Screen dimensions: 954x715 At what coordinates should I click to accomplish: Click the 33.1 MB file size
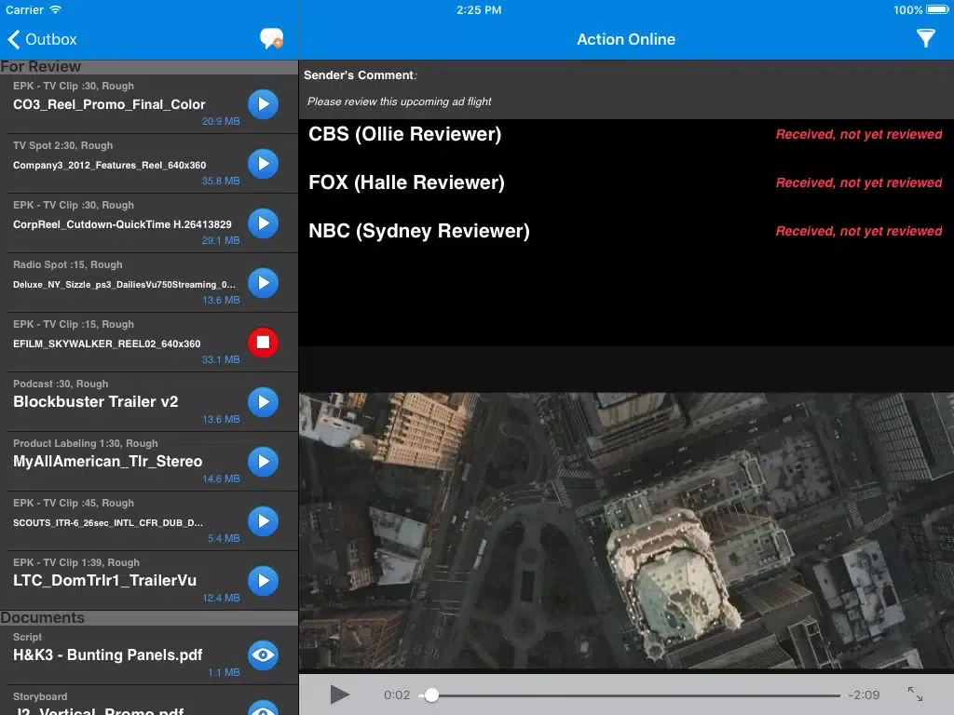pyautogui.click(x=221, y=359)
